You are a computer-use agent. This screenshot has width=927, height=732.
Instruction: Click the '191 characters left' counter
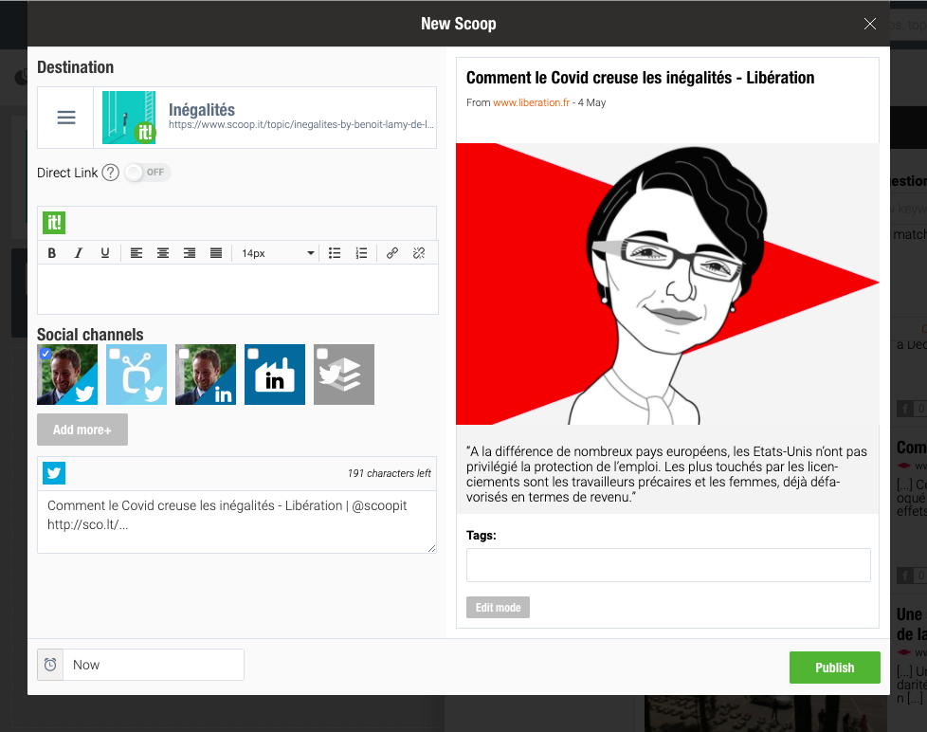pyautogui.click(x=389, y=473)
